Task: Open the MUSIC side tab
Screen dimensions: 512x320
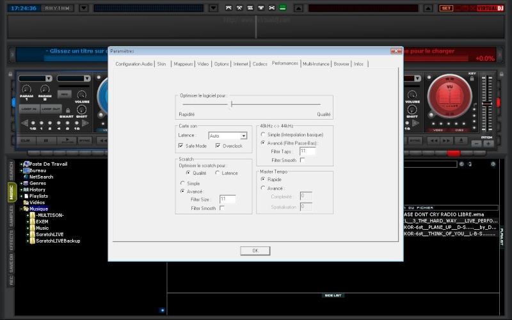Action: pos(12,192)
